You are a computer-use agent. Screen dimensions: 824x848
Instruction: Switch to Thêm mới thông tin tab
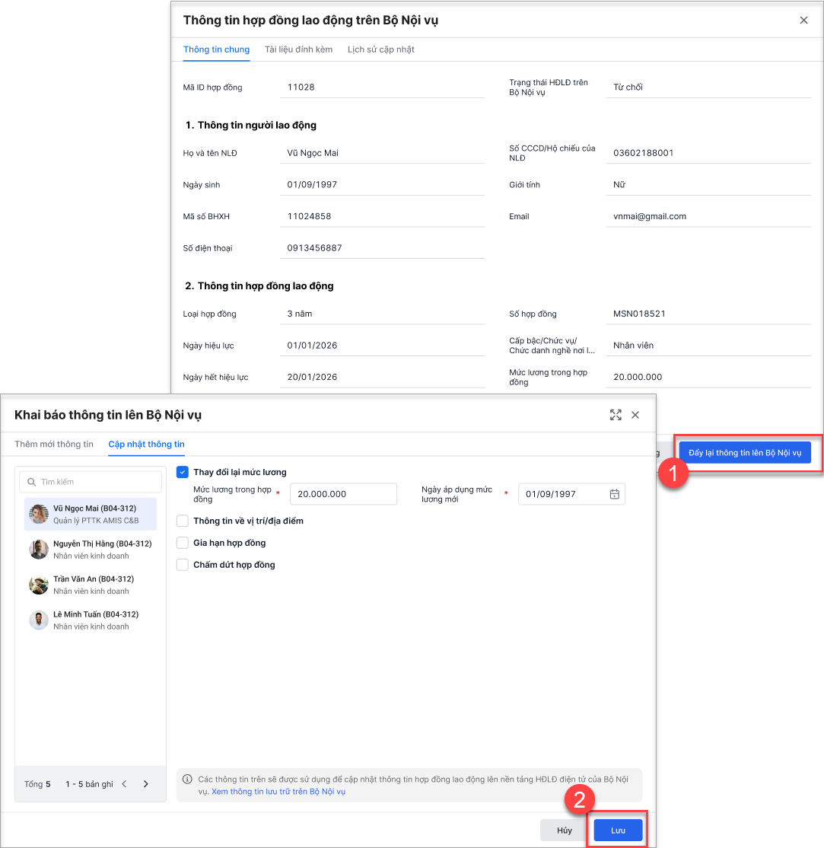(53, 444)
